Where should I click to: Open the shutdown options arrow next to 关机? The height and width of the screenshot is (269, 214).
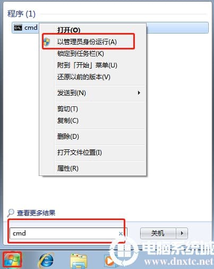182,233
